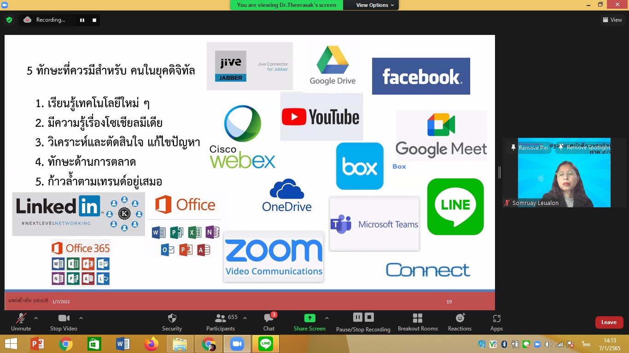Viewport: 629px width, 353px height.
Task: Open the LINE app in the taskbar
Action: click(266, 344)
